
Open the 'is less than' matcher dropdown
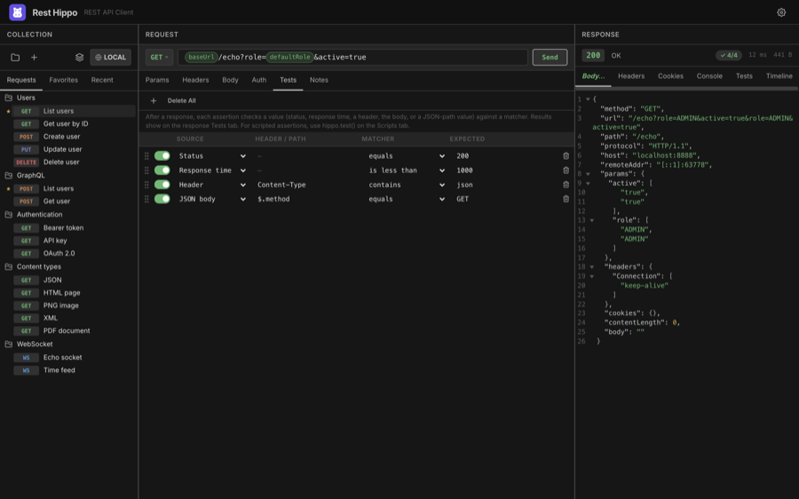click(x=406, y=170)
